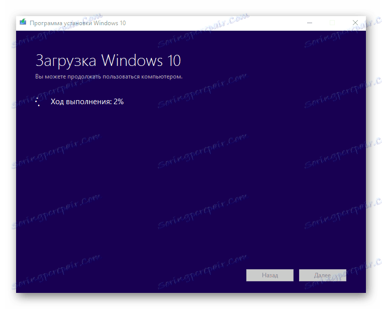Click 'Вы можете продолжать пользоваться компьютером.' text
The height and width of the screenshot is (309, 382).
point(109,76)
